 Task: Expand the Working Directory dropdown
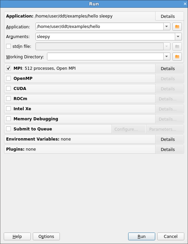pyautogui.click(x=167, y=57)
